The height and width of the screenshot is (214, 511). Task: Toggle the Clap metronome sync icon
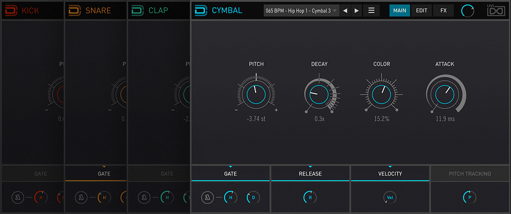[x=144, y=197]
